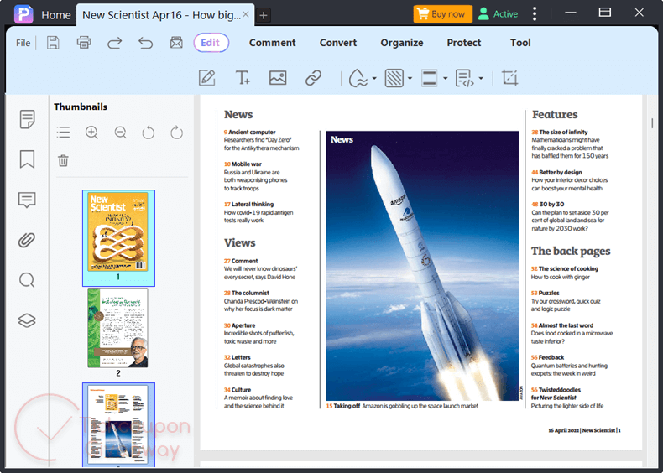Screen dimensions: 663x473
Task: Click the app logo icon
Action: [23, 14]
